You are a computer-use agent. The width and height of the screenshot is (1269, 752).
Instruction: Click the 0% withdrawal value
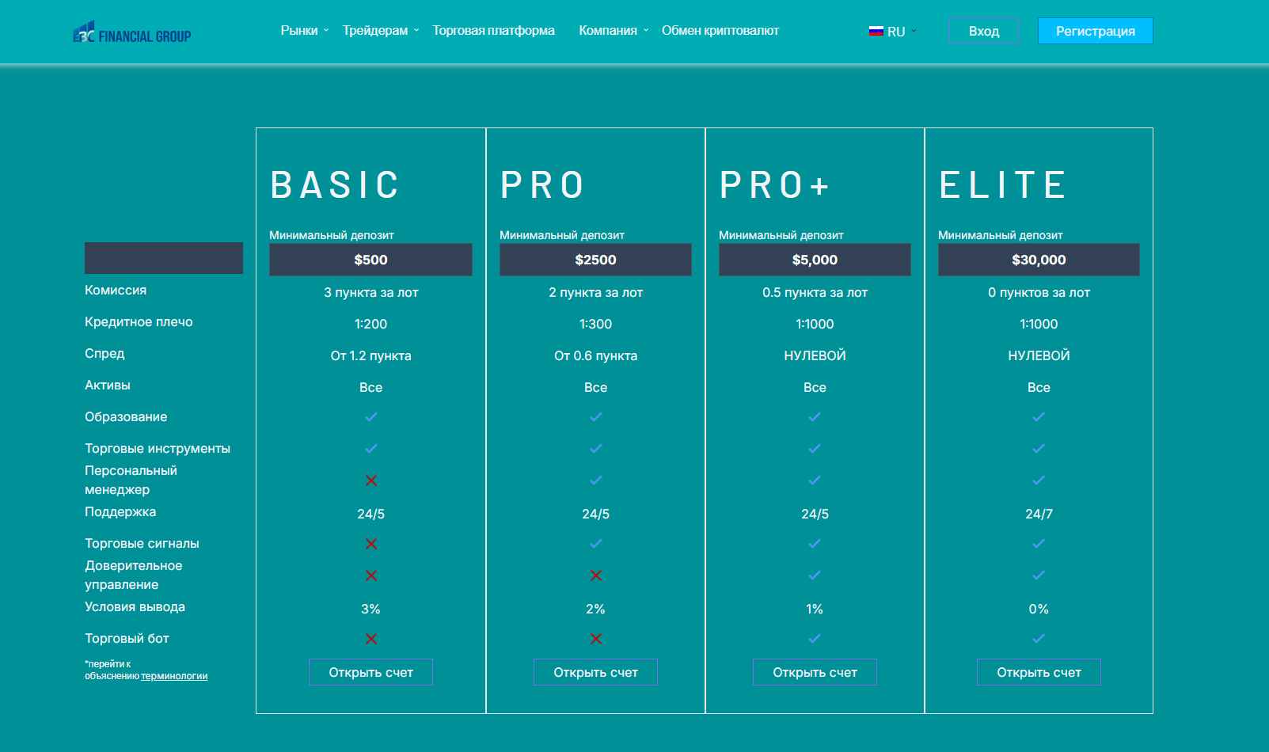(x=1039, y=609)
